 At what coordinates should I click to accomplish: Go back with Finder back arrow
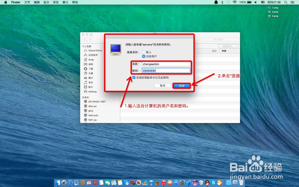click(x=85, y=39)
